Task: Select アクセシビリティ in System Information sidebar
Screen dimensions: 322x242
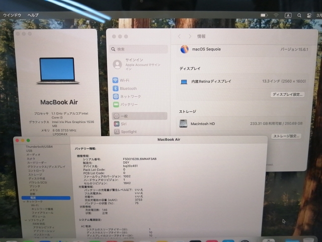Action: (44, 227)
